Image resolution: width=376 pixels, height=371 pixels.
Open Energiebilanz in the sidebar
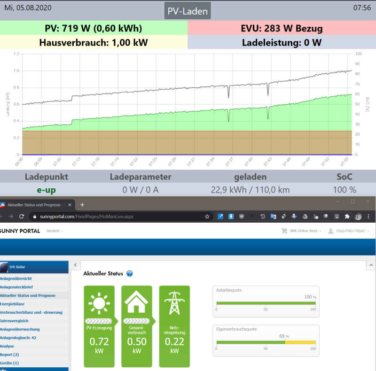click(12, 304)
